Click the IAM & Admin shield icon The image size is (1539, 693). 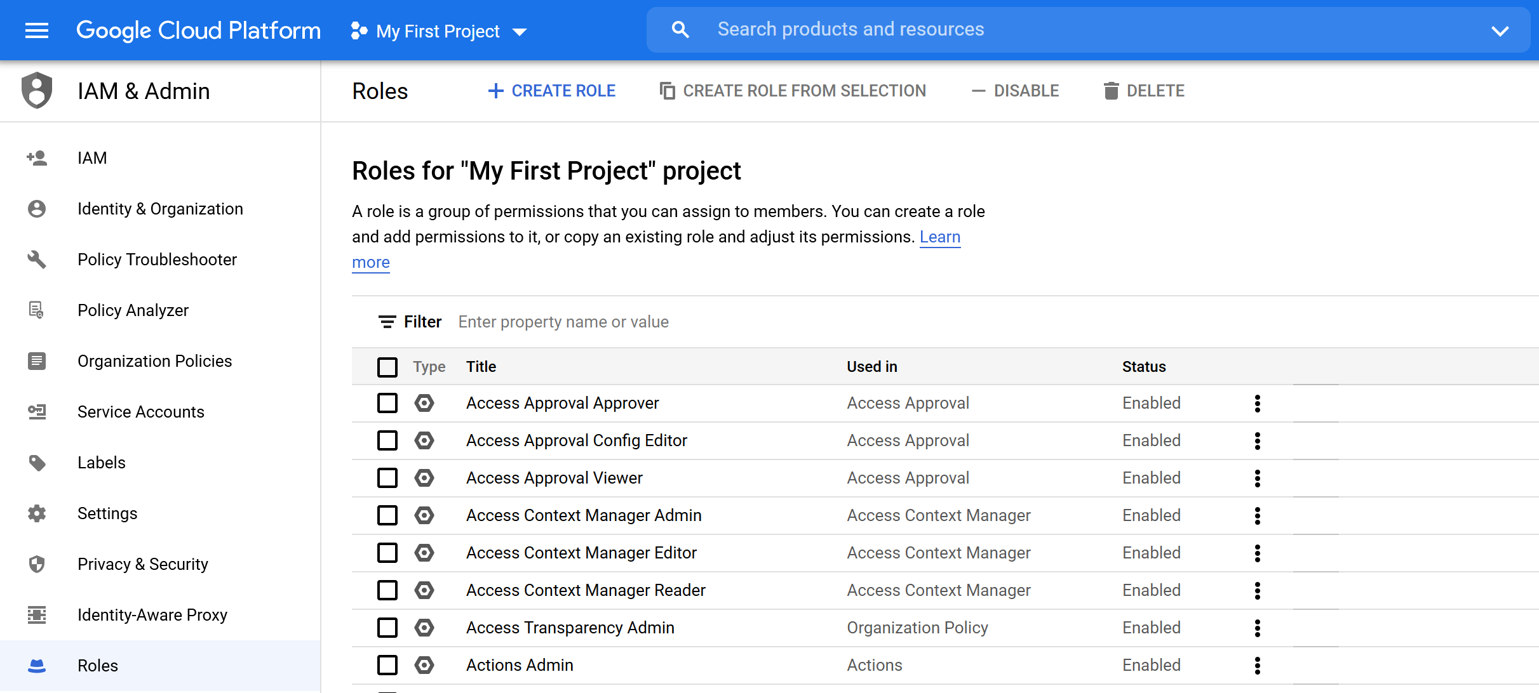point(37,90)
